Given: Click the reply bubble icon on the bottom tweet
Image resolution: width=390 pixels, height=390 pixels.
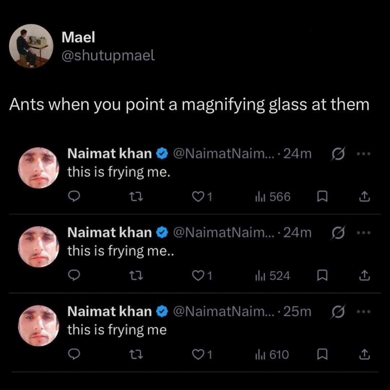Looking at the screenshot, I should (x=75, y=354).
